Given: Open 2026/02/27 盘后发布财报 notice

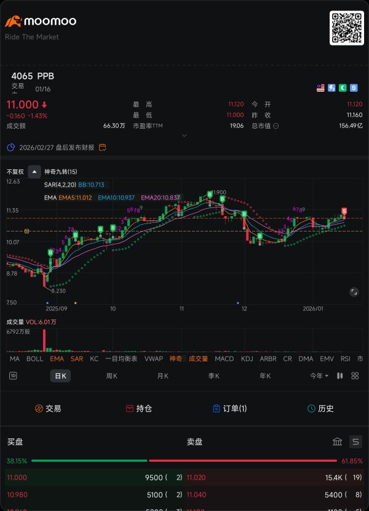Looking at the screenshot, I should click(x=57, y=148).
